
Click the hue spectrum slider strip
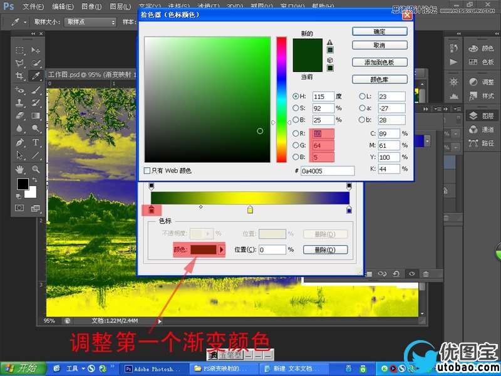pyautogui.click(x=281, y=100)
